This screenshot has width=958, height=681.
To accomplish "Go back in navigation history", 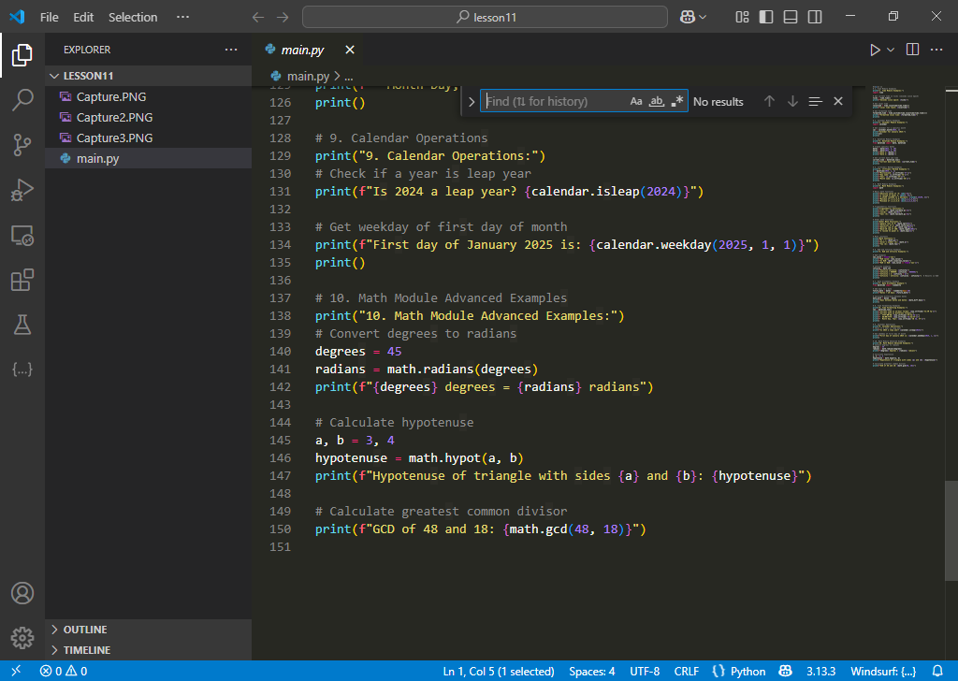I will pos(258,17).
